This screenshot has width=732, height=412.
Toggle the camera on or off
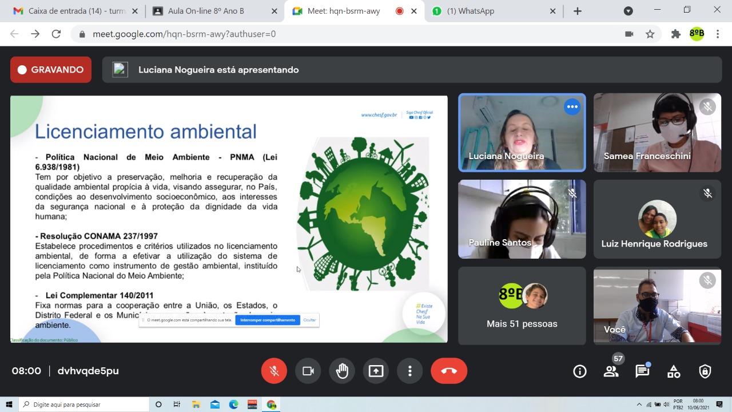click(308, 371)
